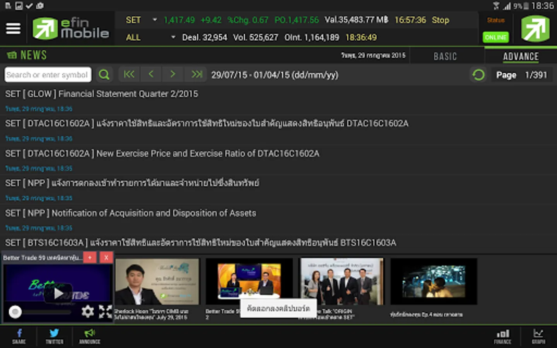557x348 pixels.
Task: Open Thai NPP news headline
Action: coord(278,189)
